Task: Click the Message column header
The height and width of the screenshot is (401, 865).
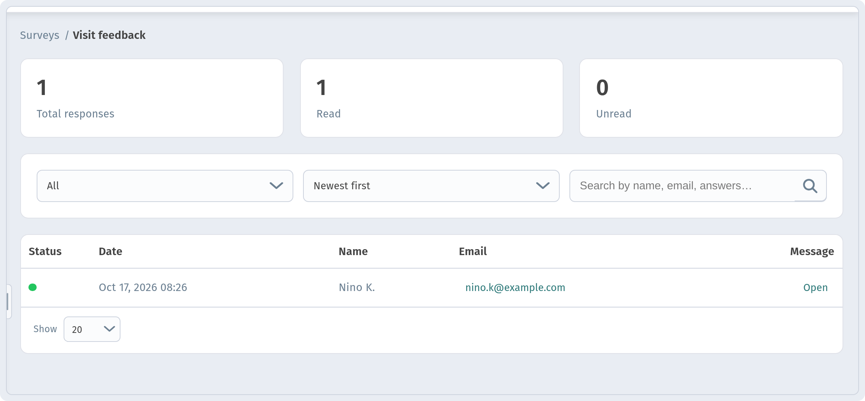Action: point(812,251)
